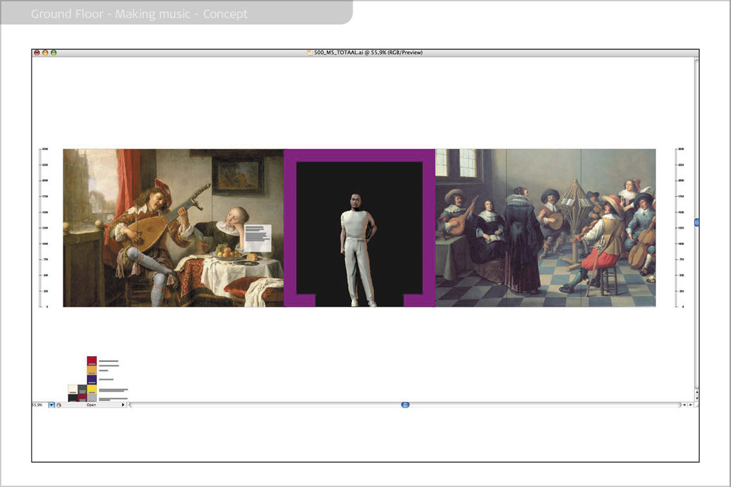This screenshot has width=731, height=487.
Task: Click the scroll down arrow
Action: click(697, 399)
